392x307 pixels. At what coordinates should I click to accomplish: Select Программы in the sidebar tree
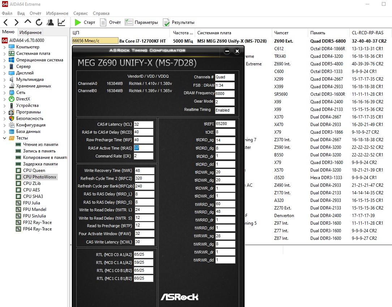(28, 112)
